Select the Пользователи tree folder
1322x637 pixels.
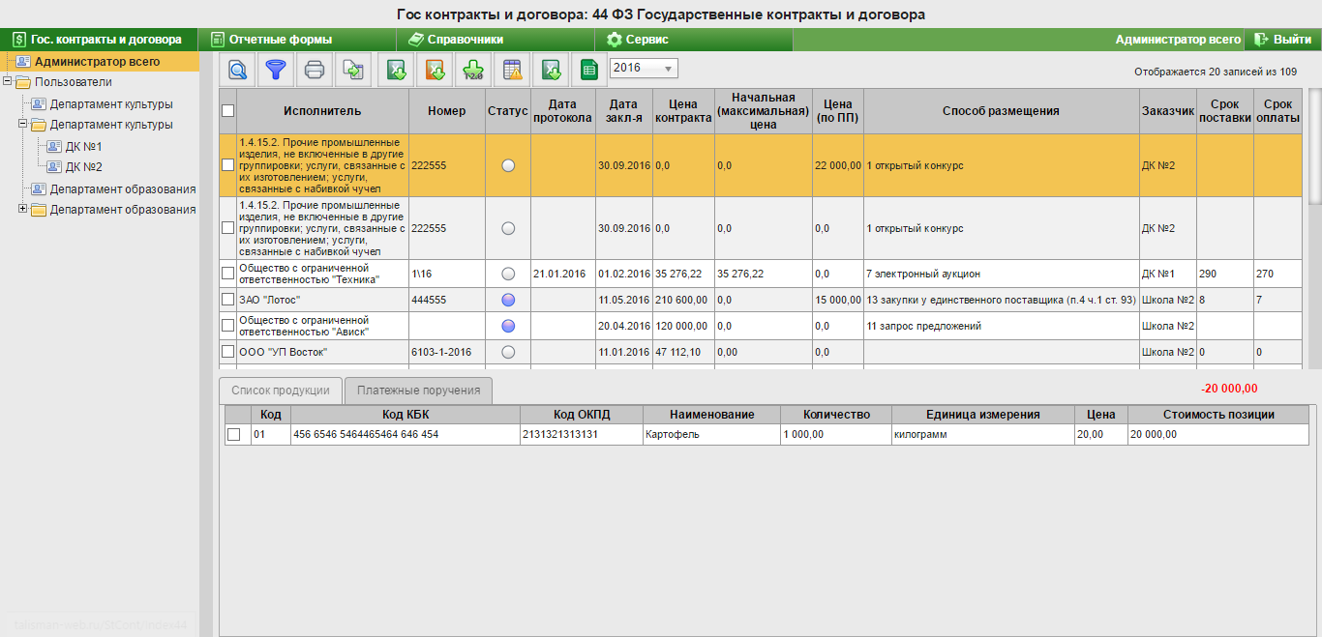pos(73,82)
